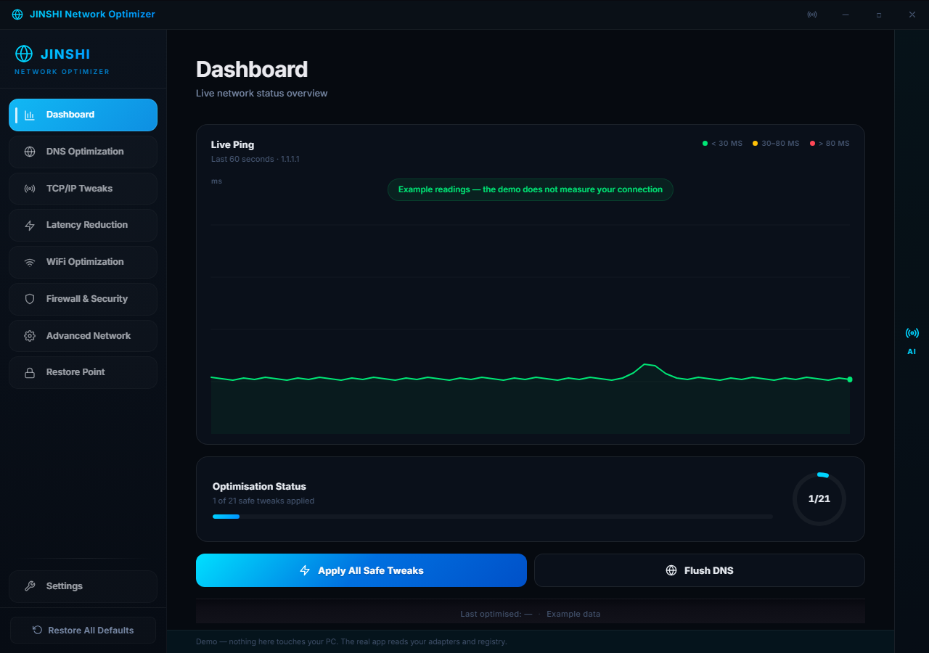Switch to WiFi Optimization

[83, 262]
